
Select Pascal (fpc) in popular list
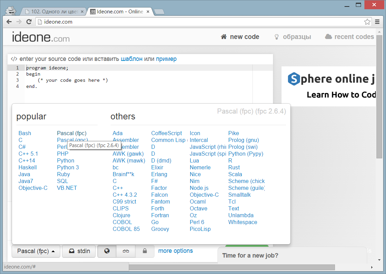point(72,133)
